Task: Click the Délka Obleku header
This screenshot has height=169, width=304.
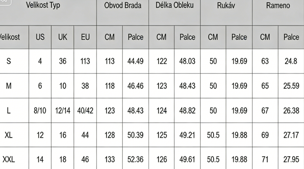Action: 175,5
